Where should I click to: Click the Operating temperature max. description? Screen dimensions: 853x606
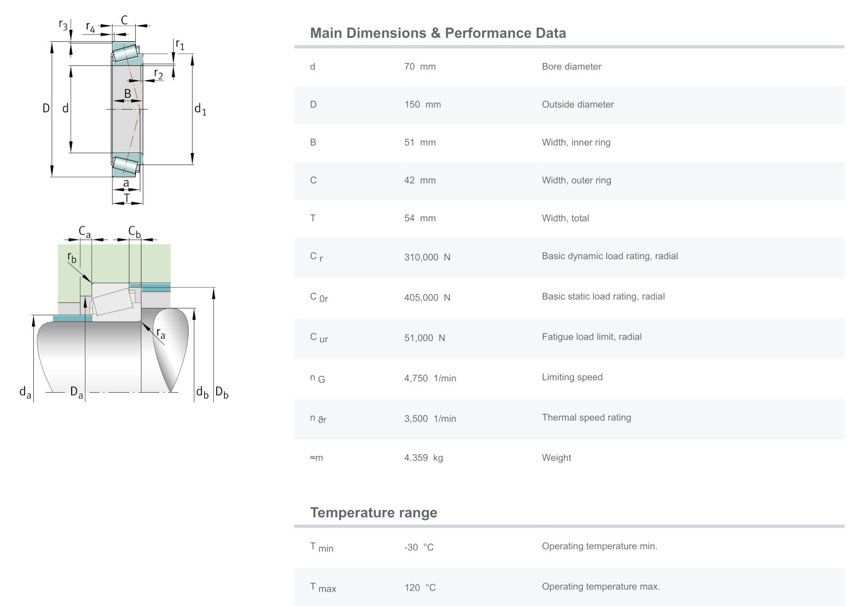pyautogui.click(x=600, y=587)
